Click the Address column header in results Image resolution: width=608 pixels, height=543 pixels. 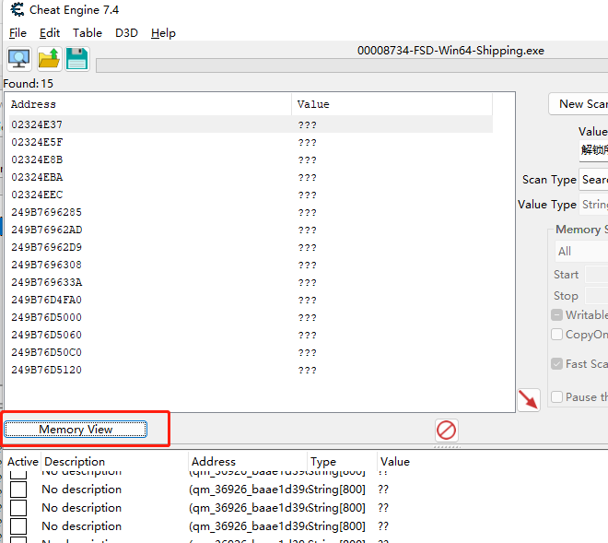tap(150, 104)
